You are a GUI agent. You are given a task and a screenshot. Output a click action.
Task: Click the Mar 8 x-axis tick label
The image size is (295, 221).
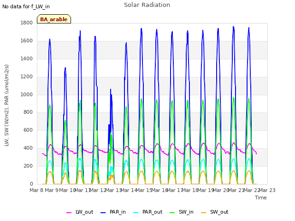[x=37, y=190]
